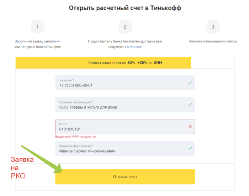This screenshot has height=196, width=249.
Task: Open the Москве city link
Action: (136, 47)
